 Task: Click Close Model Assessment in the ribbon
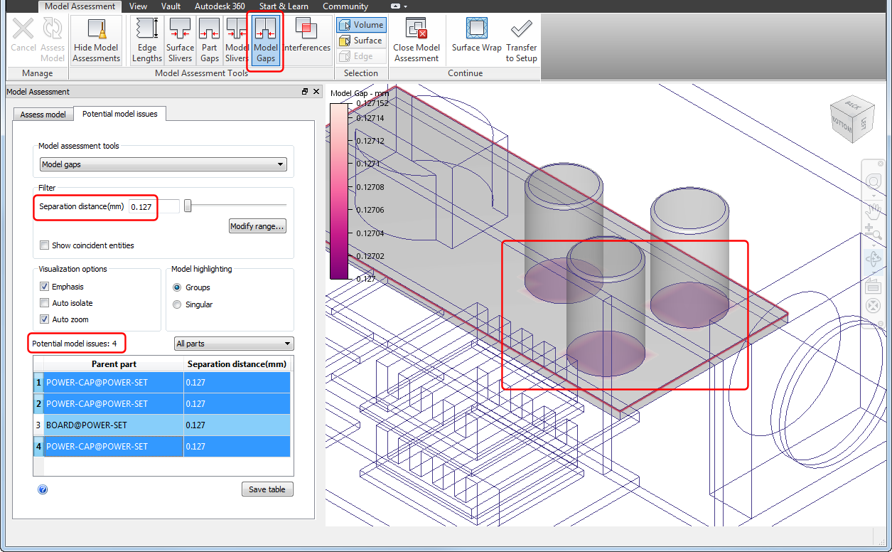tap(417, 41)
